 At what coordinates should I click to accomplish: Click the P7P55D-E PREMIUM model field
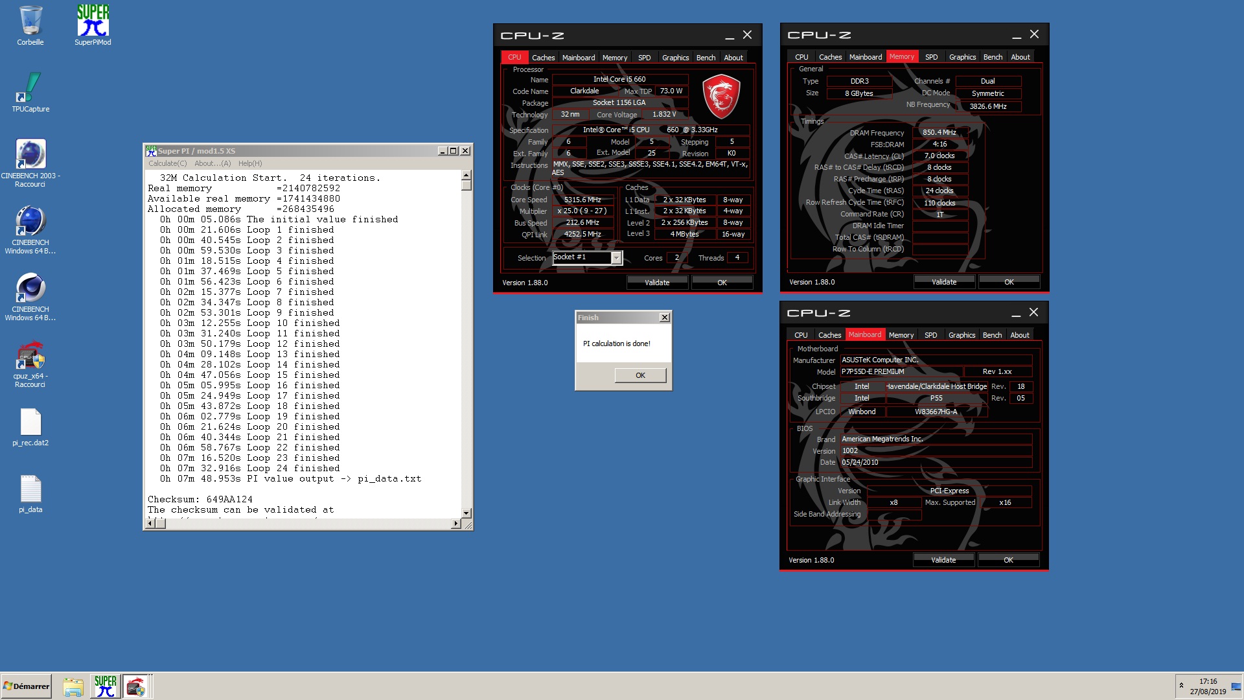(901, 371)
